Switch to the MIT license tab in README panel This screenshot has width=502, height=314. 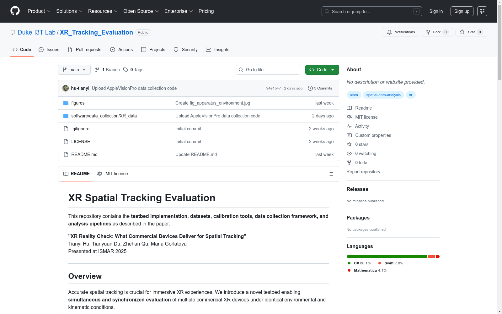[x=113, y=174]
